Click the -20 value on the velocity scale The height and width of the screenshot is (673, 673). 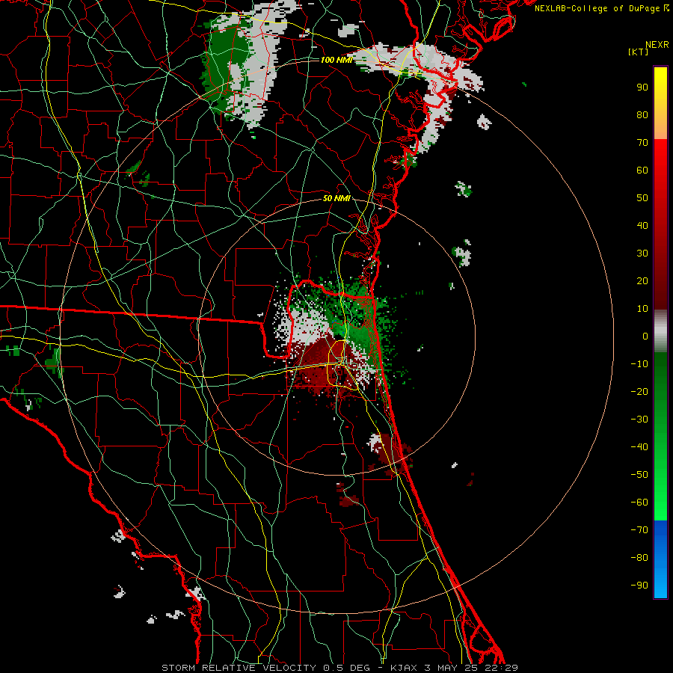639,392
